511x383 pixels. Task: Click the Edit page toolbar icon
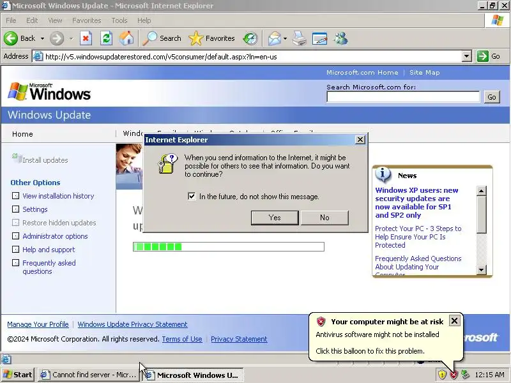(319, 38)
